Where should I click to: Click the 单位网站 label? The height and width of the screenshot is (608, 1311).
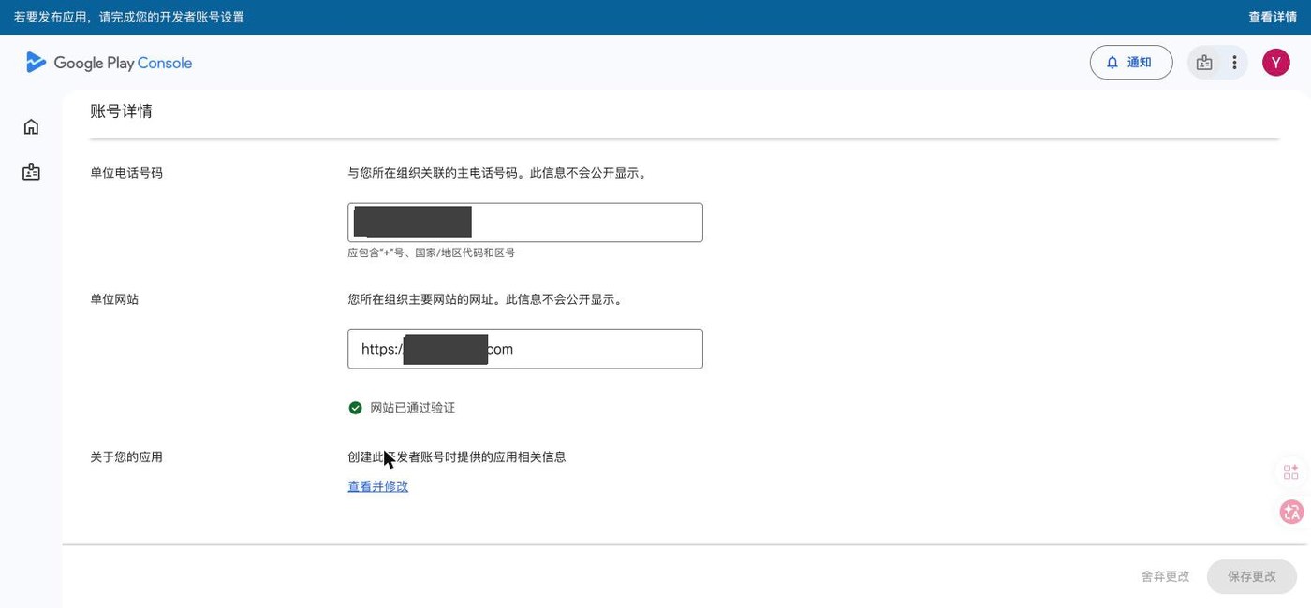pos(114,299)
